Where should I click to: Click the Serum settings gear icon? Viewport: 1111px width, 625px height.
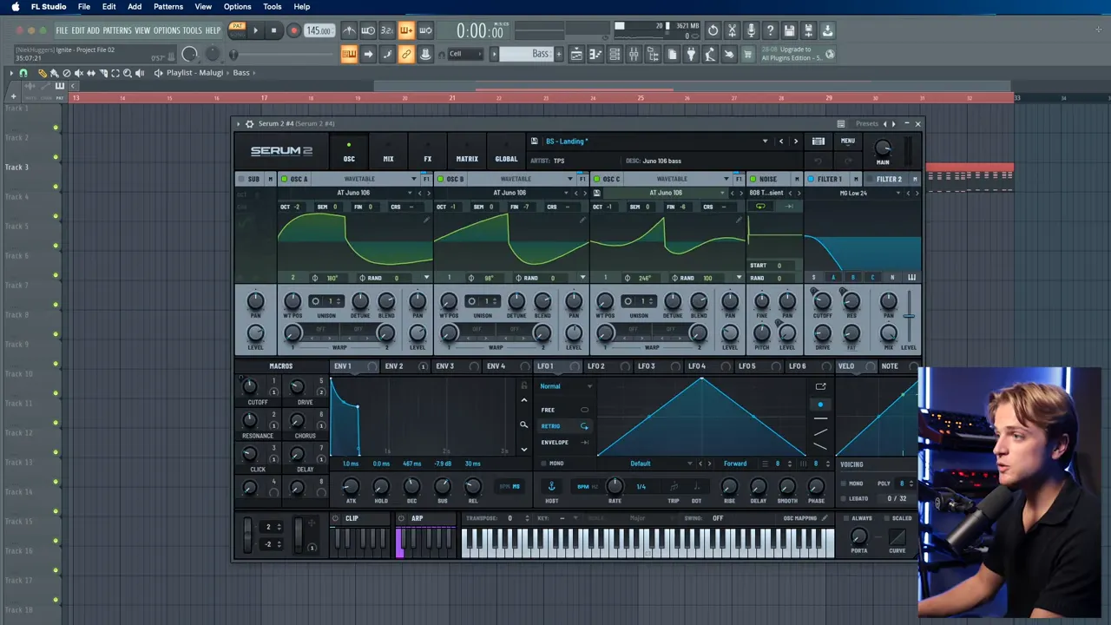249,124
